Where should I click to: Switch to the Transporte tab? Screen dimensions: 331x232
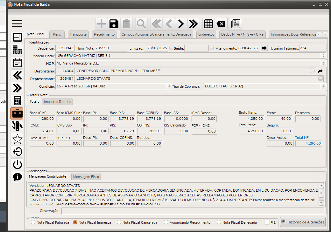[78, 34]
